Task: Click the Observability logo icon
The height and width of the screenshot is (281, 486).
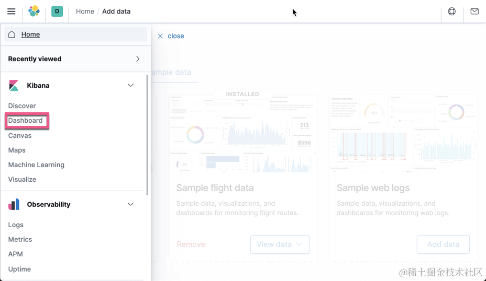Action: (x=14, y=204)
